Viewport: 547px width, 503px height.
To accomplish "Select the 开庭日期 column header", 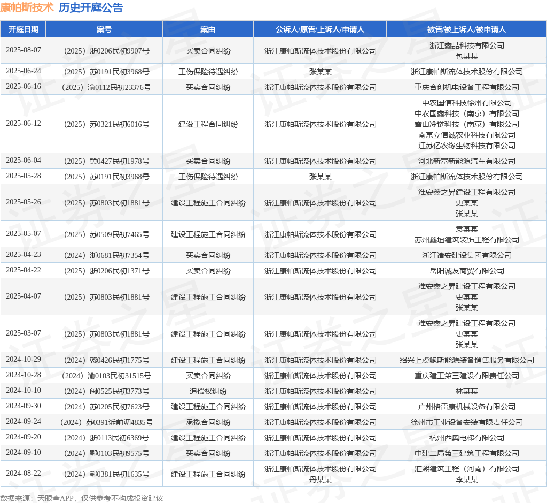I will 24,29.
